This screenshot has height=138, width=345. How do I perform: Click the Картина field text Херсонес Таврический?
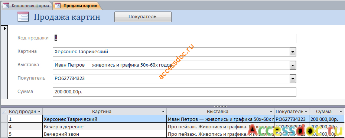[81, 52]
